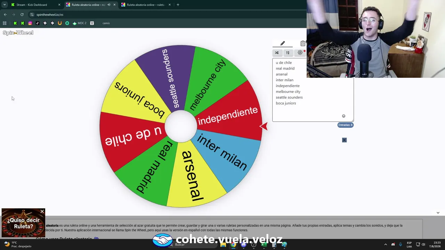Place cursor on 'boca juniors' entry line

tap(286, 103)
